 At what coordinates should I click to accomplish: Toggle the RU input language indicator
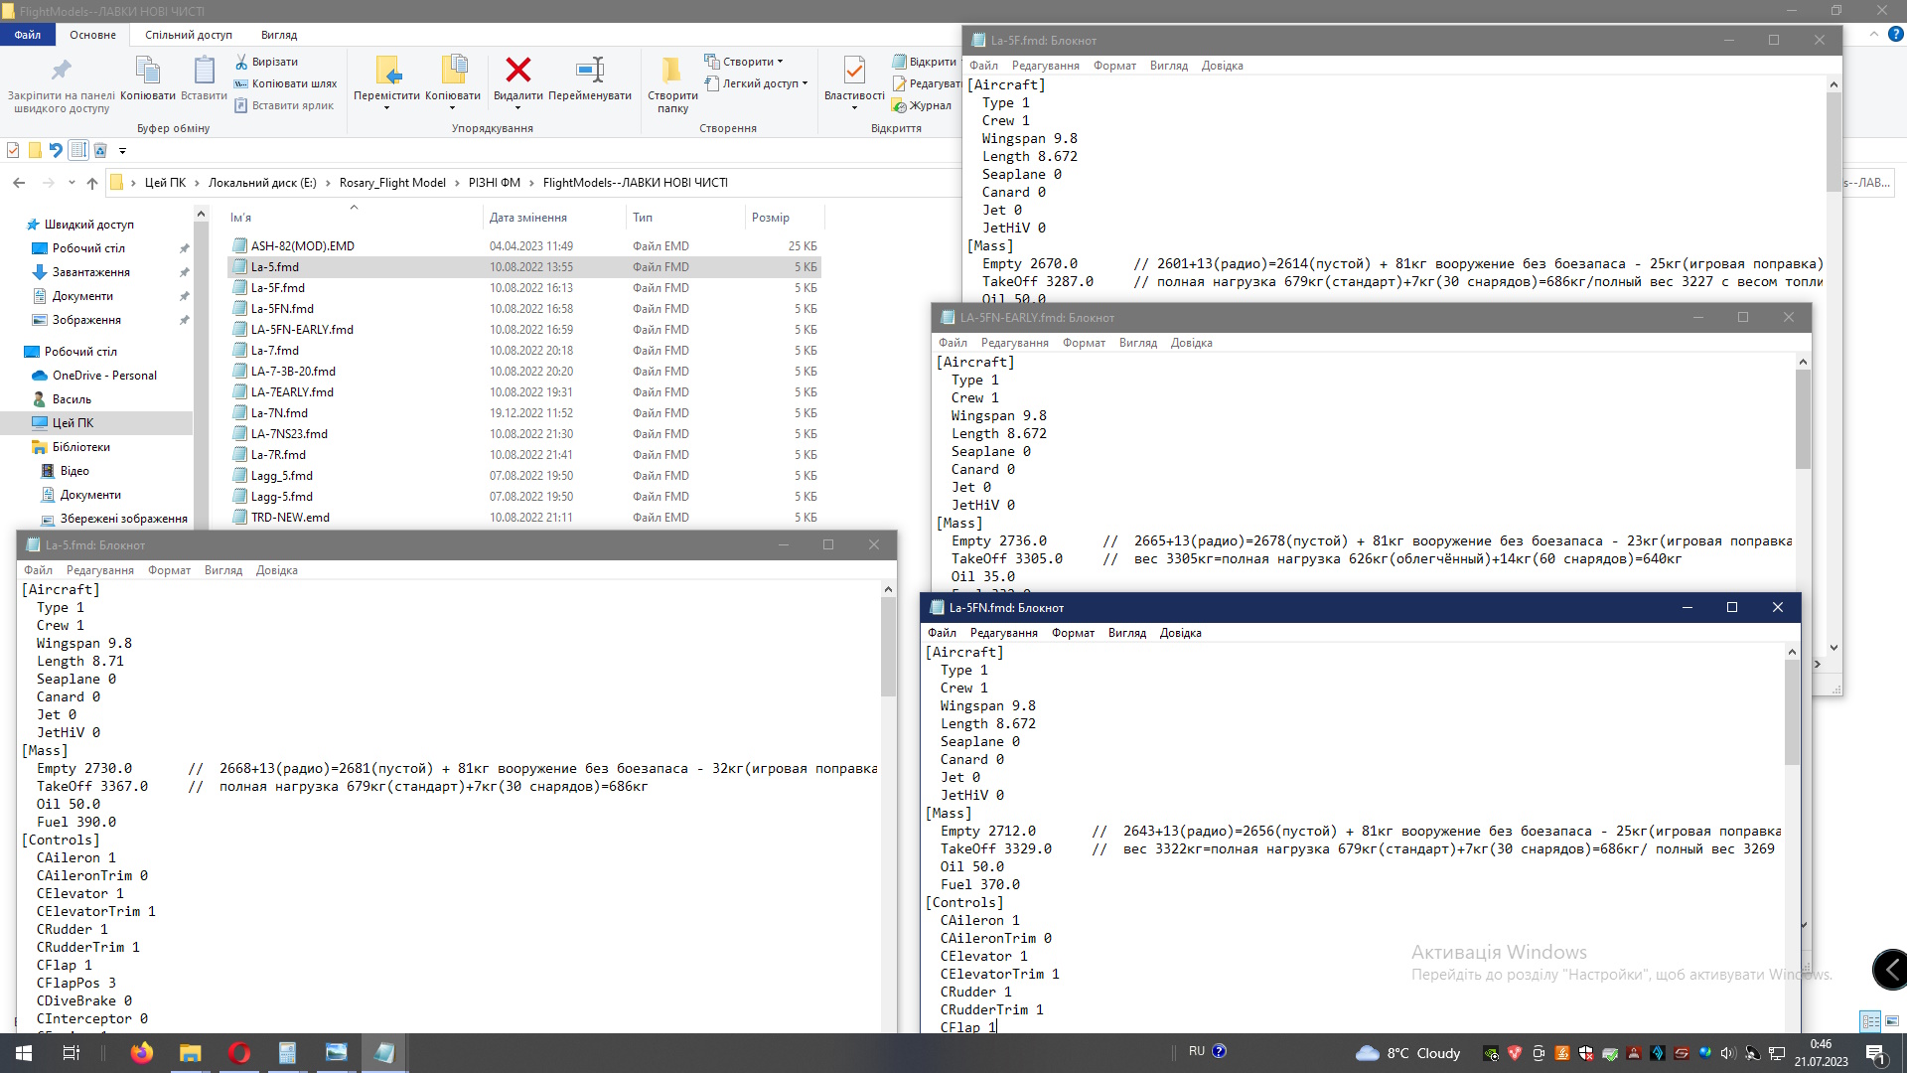(x=1196, y=1051)
